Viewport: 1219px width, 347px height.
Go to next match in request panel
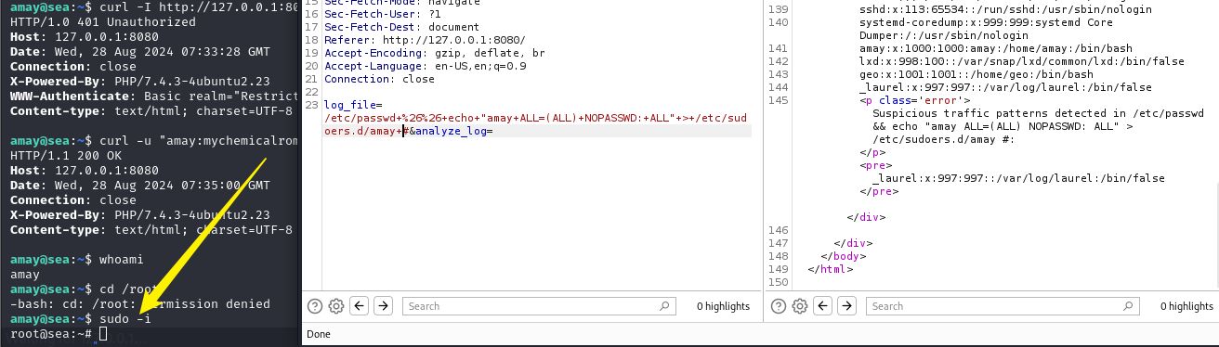coord(383,306)
